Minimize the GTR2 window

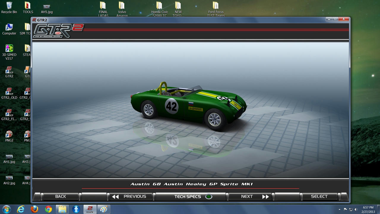(329, 19)
